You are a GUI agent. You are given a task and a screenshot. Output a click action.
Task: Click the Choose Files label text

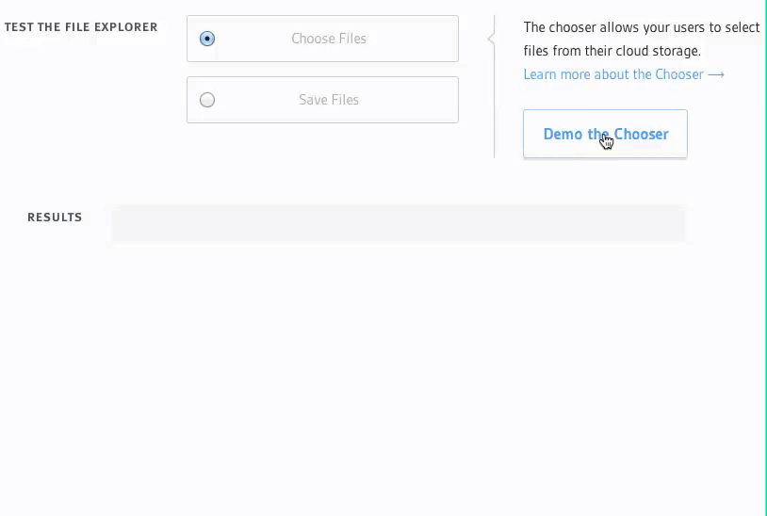[329, 39]
